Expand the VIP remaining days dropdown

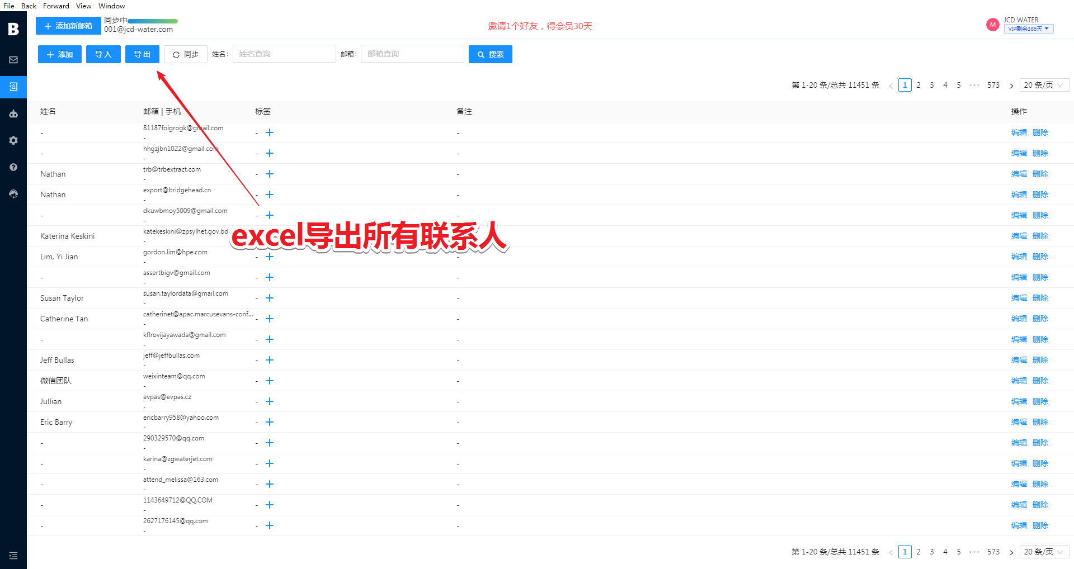point(1028,29)
